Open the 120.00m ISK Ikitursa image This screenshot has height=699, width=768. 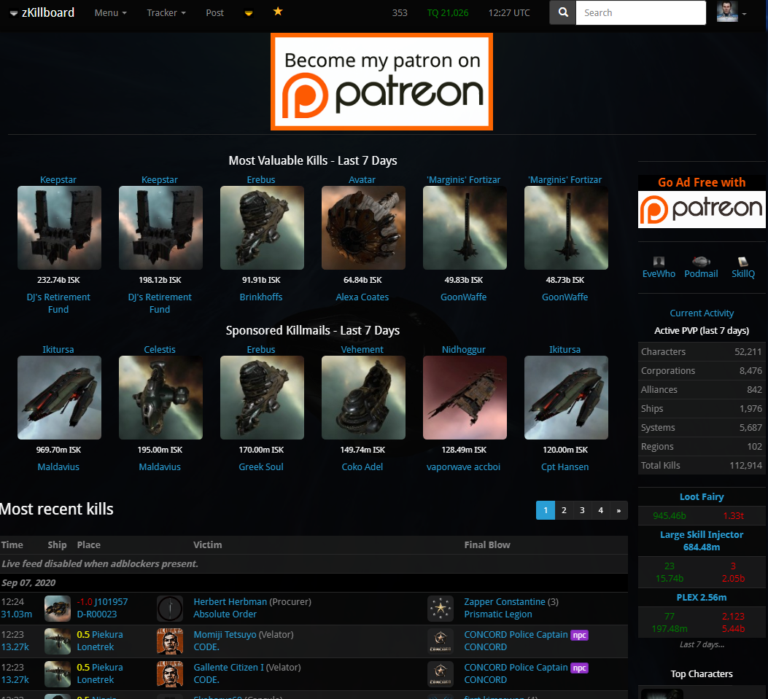click(x=566, y=397)
